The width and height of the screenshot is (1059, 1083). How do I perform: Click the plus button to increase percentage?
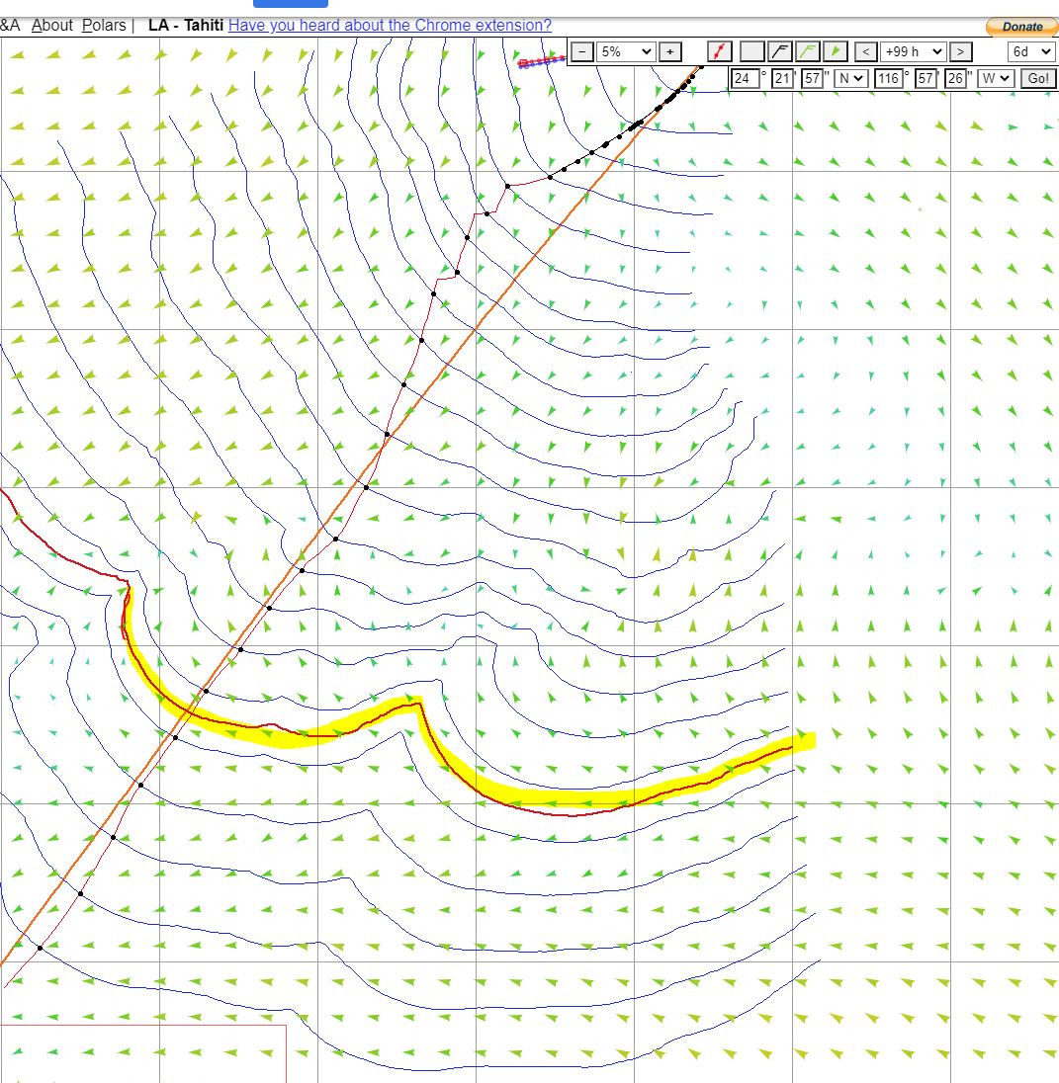tap(669, 51)
